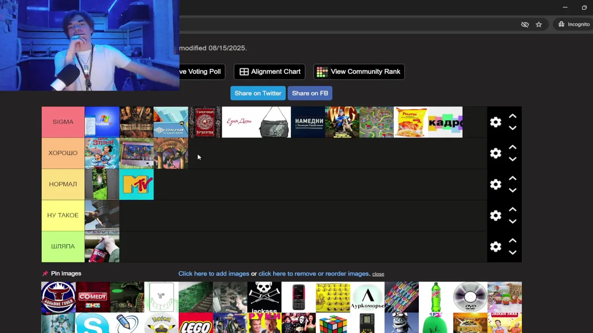
Task: Select the LEGO logo image
Action: coord(196,323)
